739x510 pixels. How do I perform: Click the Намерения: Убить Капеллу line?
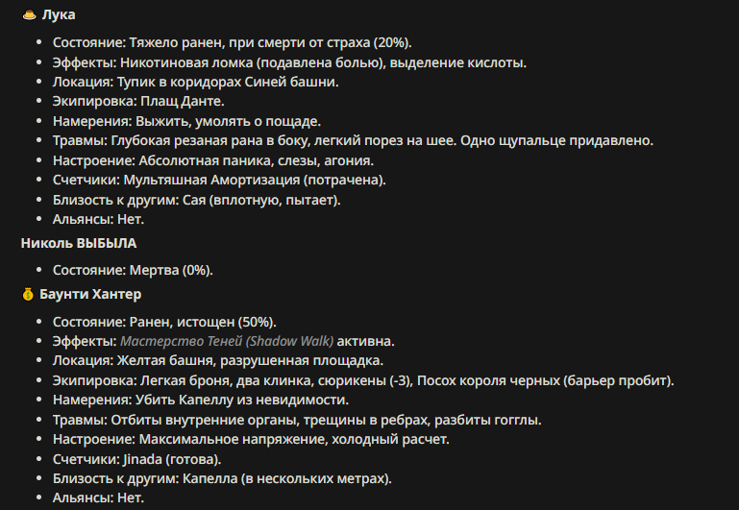[201, 400]
